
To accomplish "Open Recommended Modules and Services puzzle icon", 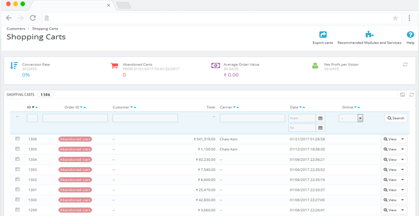I will [x=369, y=35].
